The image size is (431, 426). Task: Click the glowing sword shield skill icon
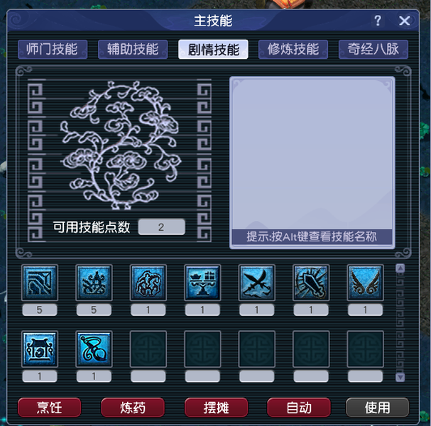click(x=311, y=283)
